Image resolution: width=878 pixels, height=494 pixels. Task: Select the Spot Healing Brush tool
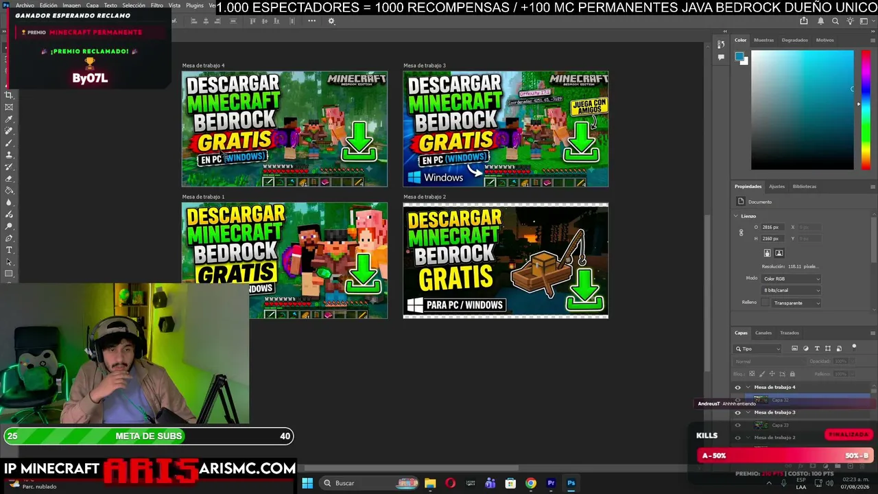click(x=9, y=131)
